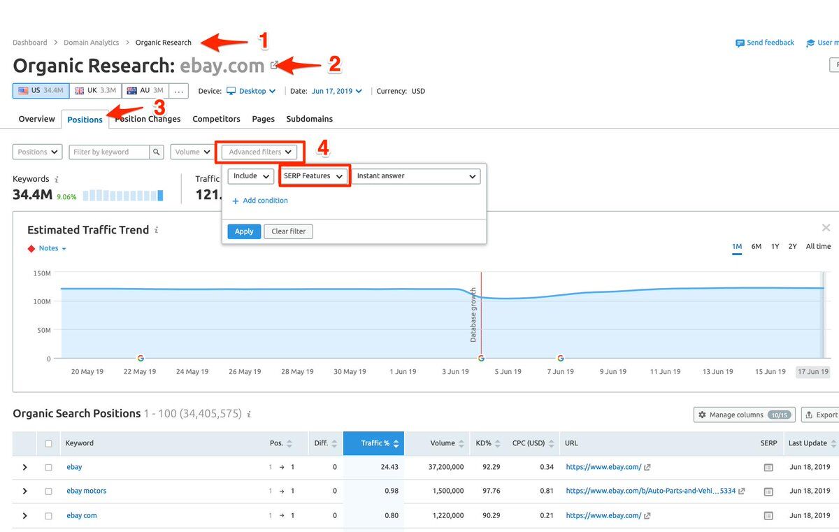
Task: Select the UK 3.3M database button
Action: (x=95, y=91)
